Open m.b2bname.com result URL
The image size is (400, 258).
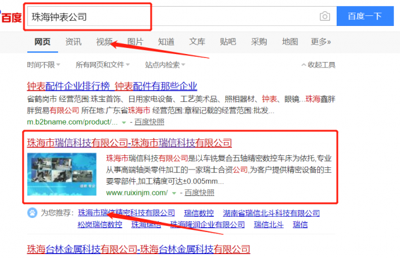pos(73,122)
